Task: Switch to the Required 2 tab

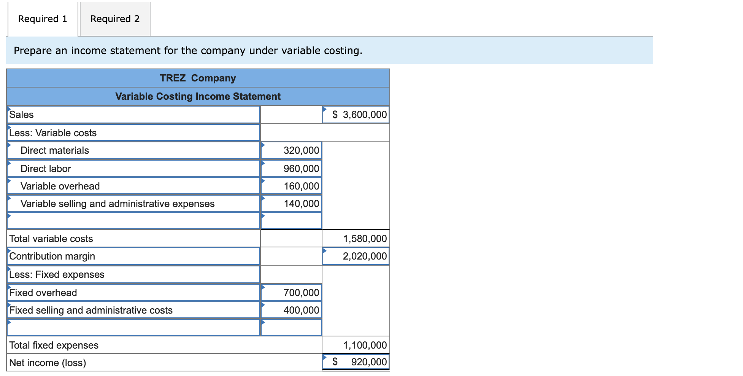Action: 115,19
